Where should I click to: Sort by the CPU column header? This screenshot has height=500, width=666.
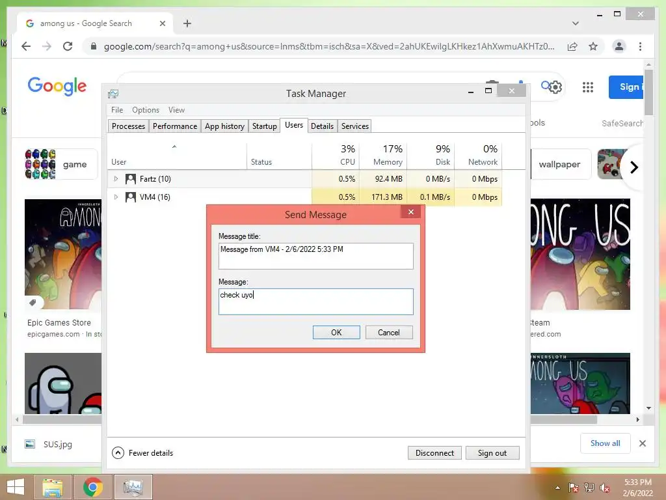click(x=336, y=156)
